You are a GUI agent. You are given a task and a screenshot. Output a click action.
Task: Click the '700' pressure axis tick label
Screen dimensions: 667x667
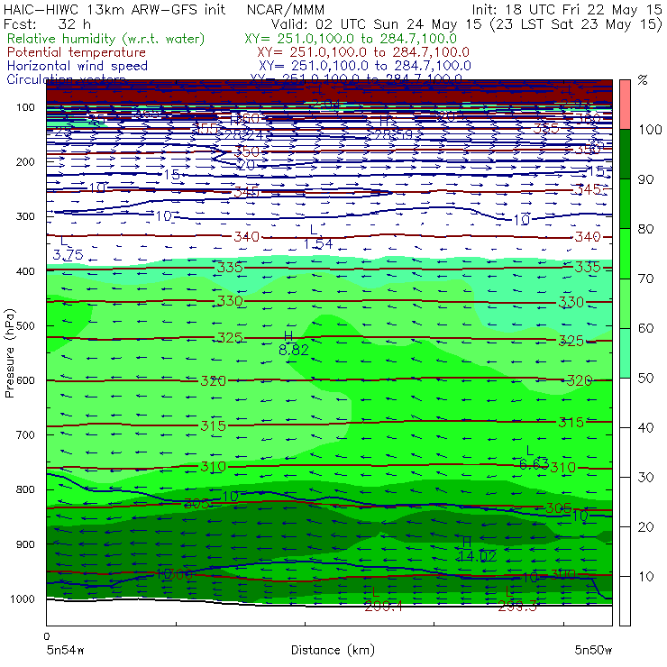tap(25, 435)
